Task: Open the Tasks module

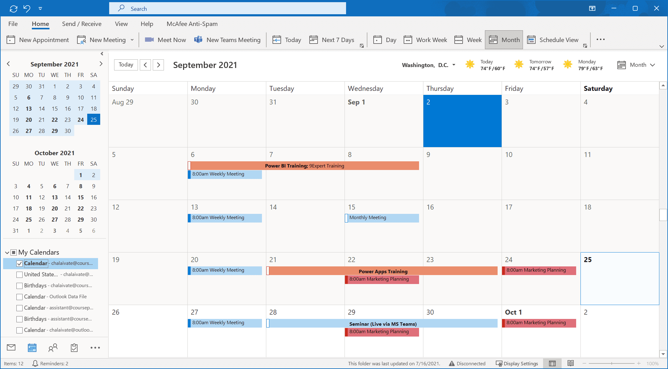Action: point(74,347)
